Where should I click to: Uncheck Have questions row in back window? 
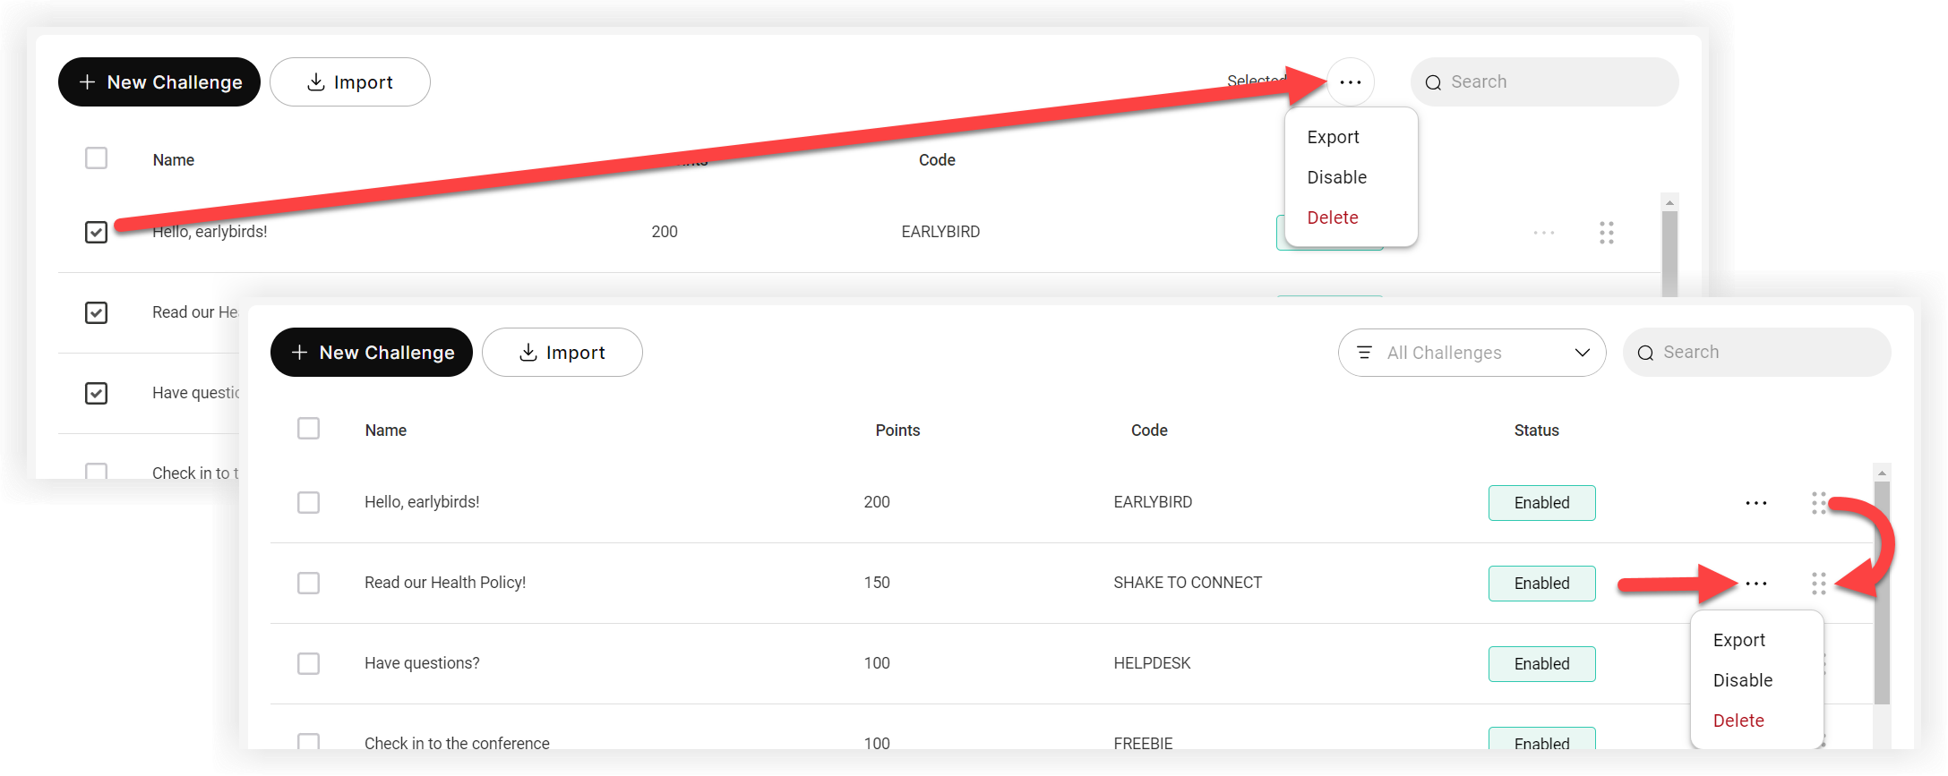[96, 393]
